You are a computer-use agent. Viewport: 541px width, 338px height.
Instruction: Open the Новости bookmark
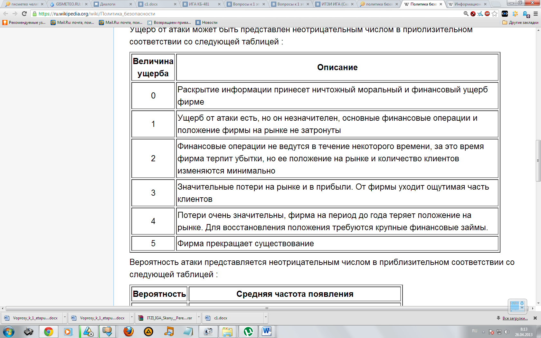click(207, 23)
